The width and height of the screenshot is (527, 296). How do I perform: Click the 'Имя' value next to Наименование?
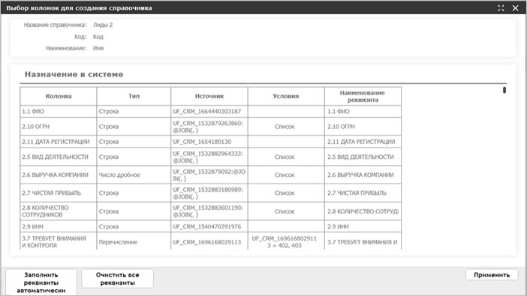point(98,48)
